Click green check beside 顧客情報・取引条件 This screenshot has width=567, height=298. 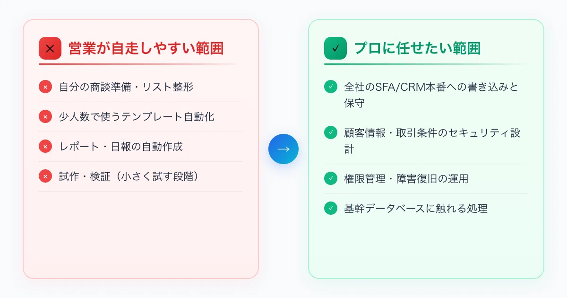coord(331,133)
